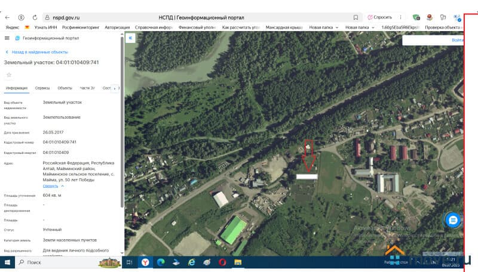Open the tabs/collections icon in toolbar

(x=443, y=17)
